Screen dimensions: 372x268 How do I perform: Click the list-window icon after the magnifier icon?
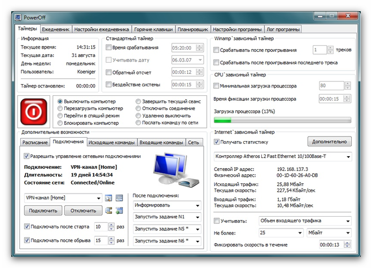119,198
